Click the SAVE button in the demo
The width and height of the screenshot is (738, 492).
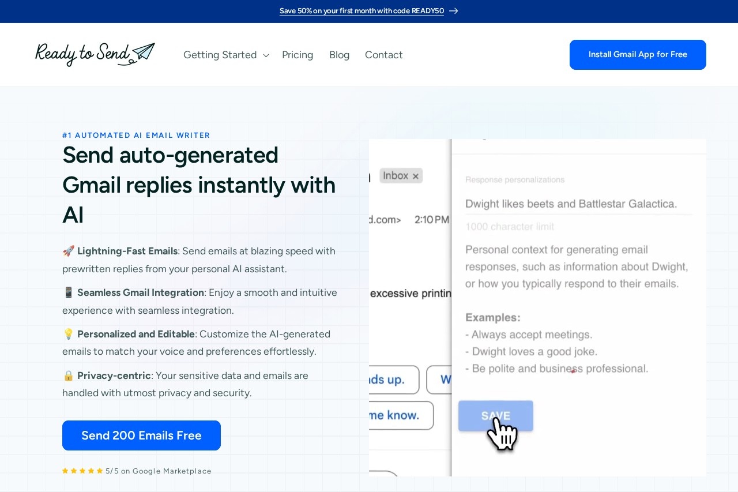click(495, 416)
